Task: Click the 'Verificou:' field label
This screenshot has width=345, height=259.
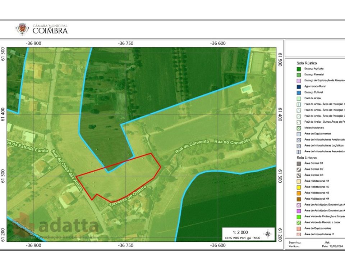Action: (294, 246)
